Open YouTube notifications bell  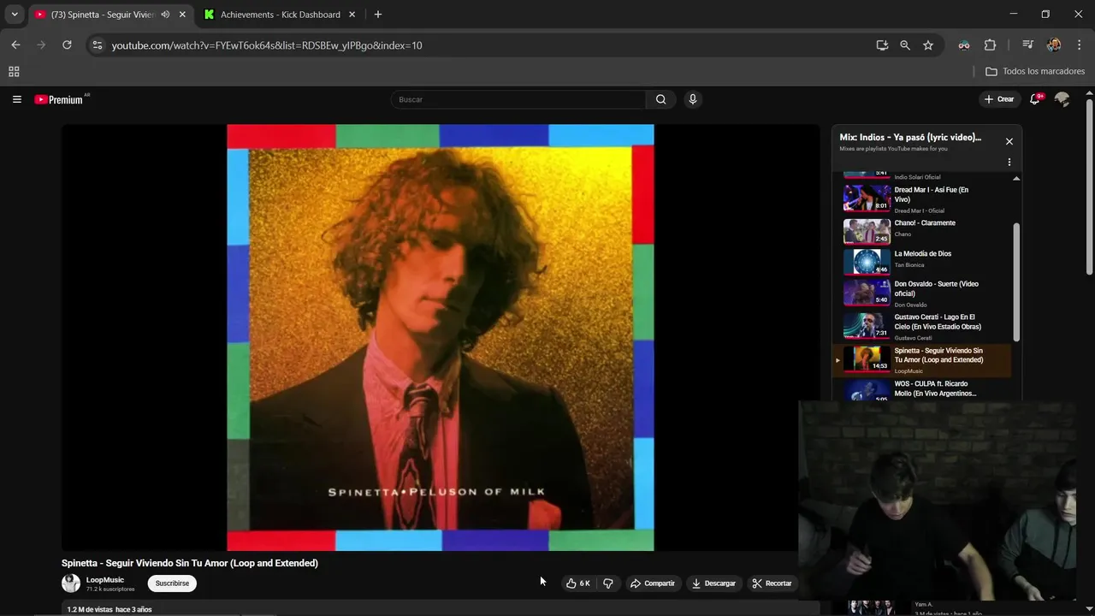[1035, 99]
